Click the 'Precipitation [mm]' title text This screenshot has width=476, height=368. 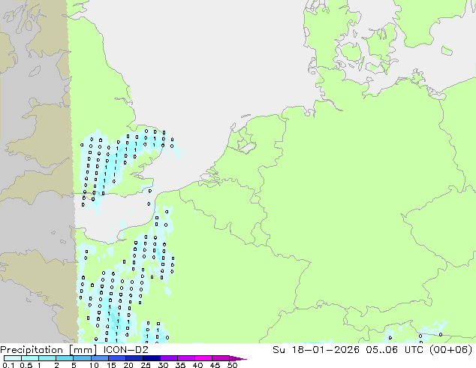coord(49,350)
